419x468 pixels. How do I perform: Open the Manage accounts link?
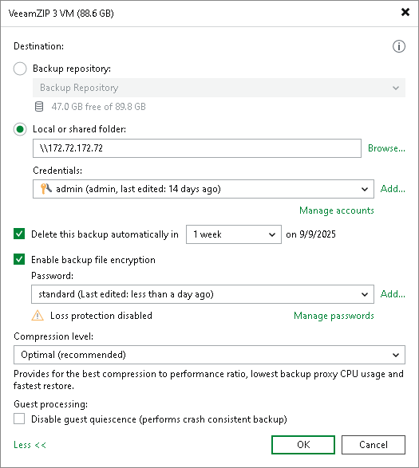coord(337,210)
